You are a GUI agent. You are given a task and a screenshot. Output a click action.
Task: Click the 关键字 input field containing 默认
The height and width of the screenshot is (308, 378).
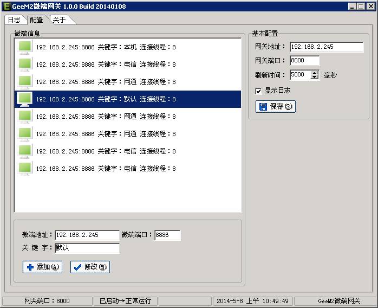coord(87,248)
